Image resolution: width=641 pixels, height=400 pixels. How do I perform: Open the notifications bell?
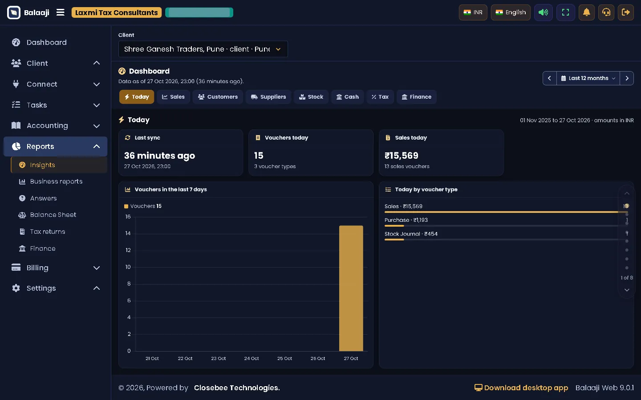[x=587, y=12]
